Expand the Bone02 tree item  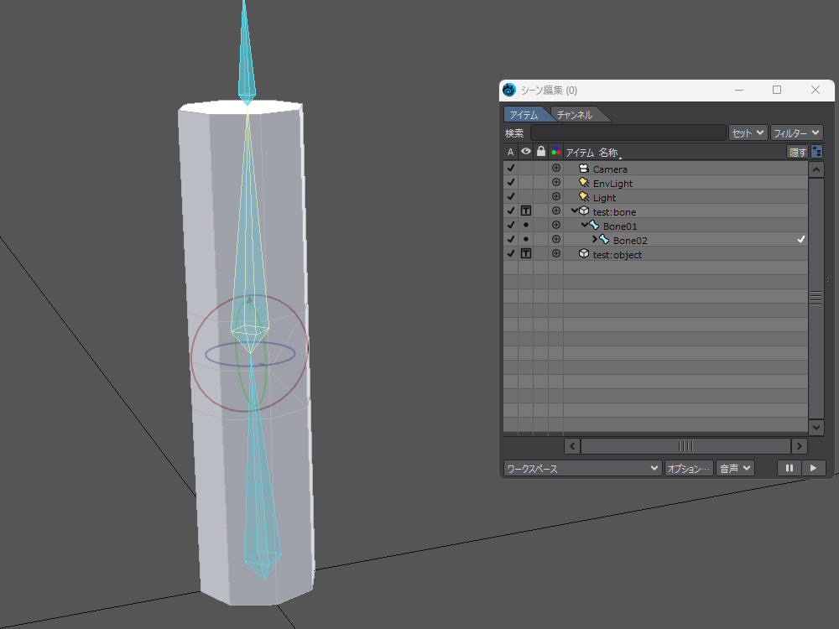595,240
